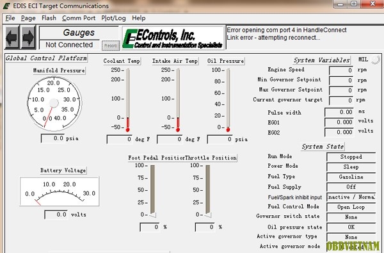The height and width of the screenshot is (253, 384).
Task: Click the Manifold Pressure dial gauge
Action: pos(54,104)
